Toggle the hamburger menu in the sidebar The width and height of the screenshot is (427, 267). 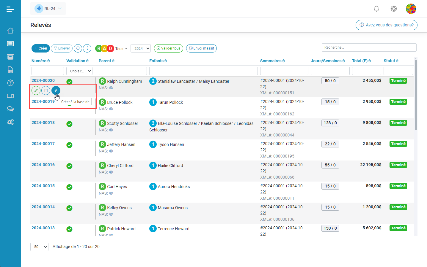click(x=10, y=9)
